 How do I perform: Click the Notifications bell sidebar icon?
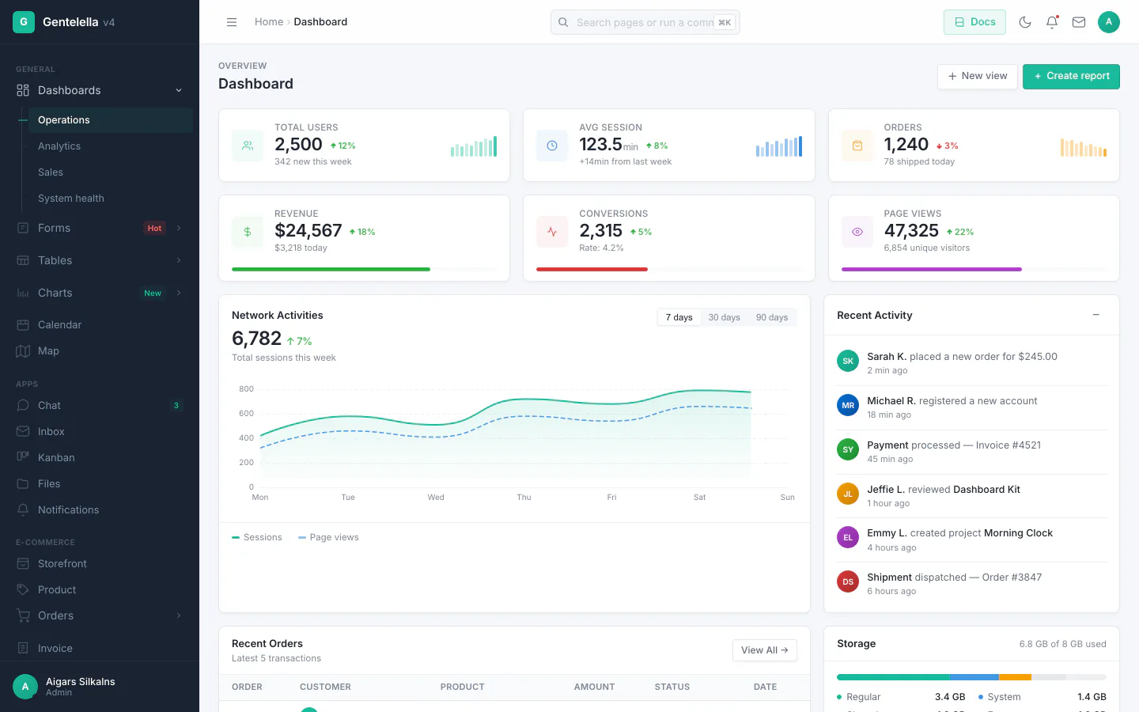pyautogui.click(x=23, y=510)
